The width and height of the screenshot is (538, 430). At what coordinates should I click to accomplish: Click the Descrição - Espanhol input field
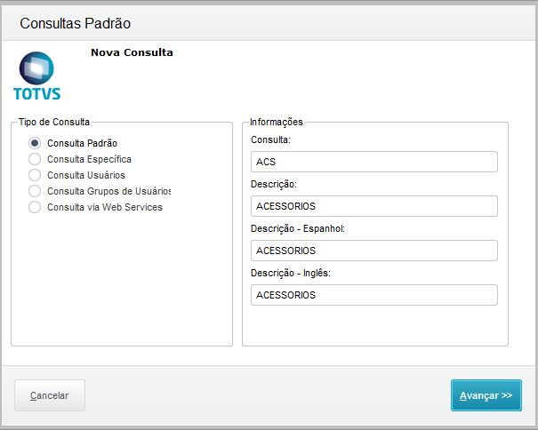click(x=374, y=251)
